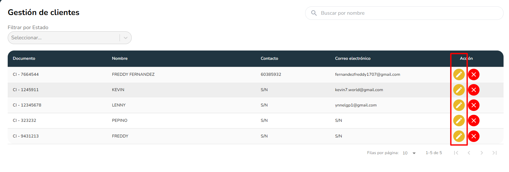Viewport: 509px width, 172px height.
Task: Delete the LENNY client record
Action: [x=473, y=105]
